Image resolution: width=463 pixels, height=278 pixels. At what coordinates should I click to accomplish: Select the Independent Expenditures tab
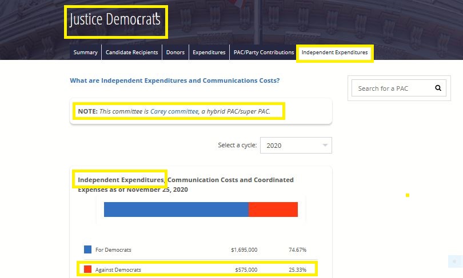click(x=334, y=52)
